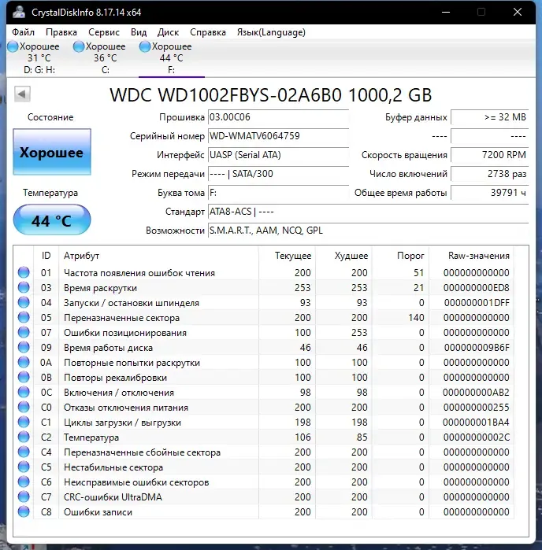542x550 pixels.
Task: Click the Возможности field S.M.A.R.T., AAM, NCQ, GPL
Action: point(368,231)
